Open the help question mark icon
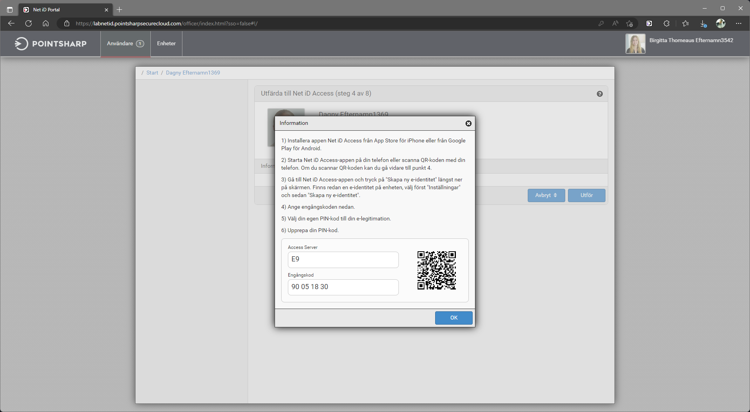 600,94
